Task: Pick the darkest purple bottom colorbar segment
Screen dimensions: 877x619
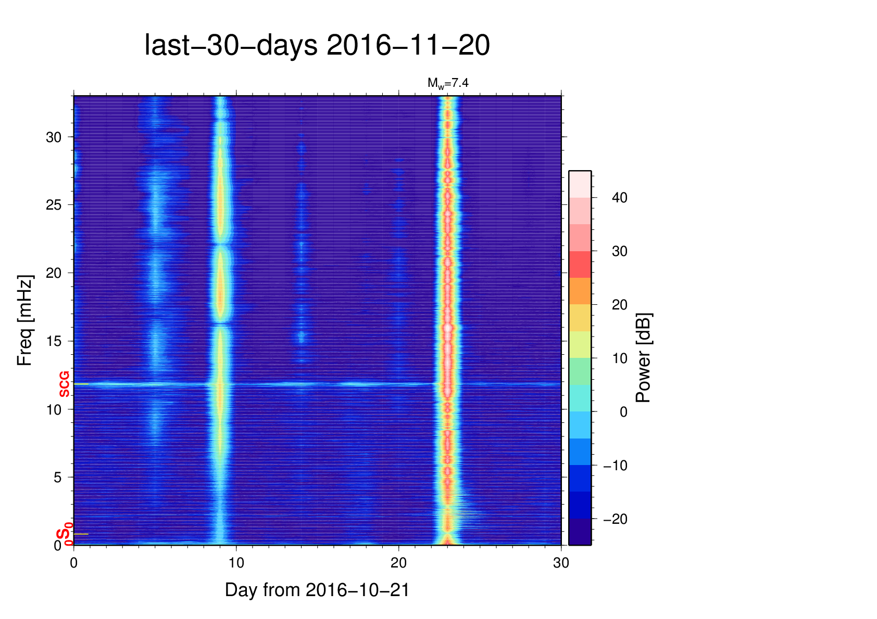Action: click(x=580, y=532)
